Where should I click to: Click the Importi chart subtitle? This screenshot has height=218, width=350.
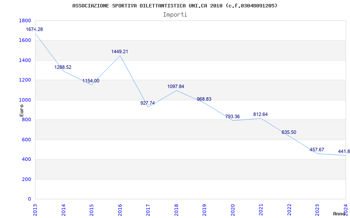point(175,15)
